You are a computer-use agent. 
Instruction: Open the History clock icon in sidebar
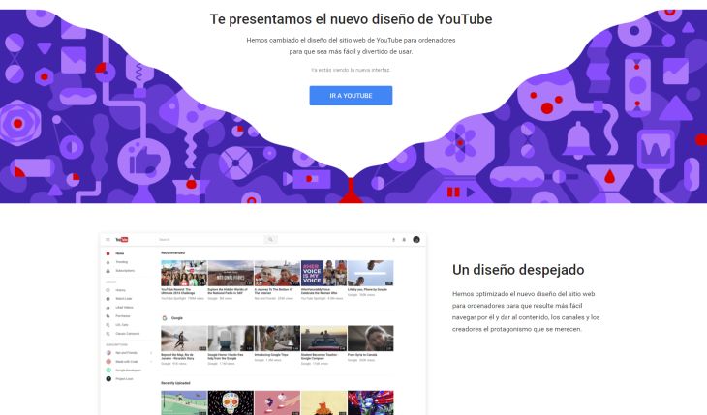(x=108, y=290)
